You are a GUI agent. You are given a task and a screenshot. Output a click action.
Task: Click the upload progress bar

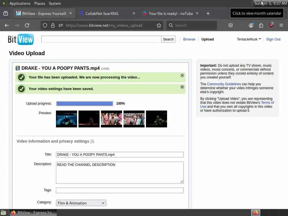point(85,103)
